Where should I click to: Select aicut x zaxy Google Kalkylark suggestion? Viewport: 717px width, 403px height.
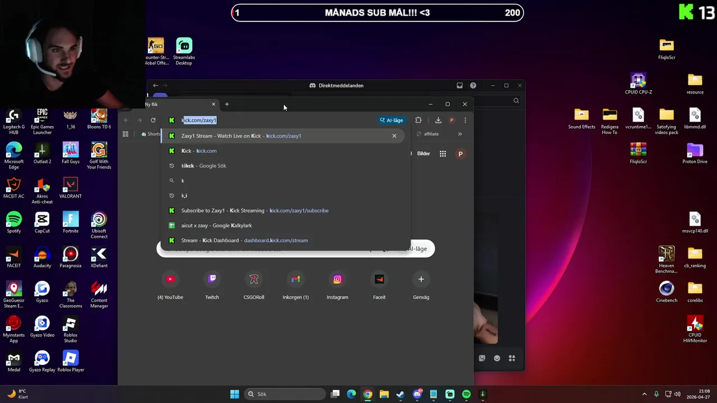click(286, 226)
